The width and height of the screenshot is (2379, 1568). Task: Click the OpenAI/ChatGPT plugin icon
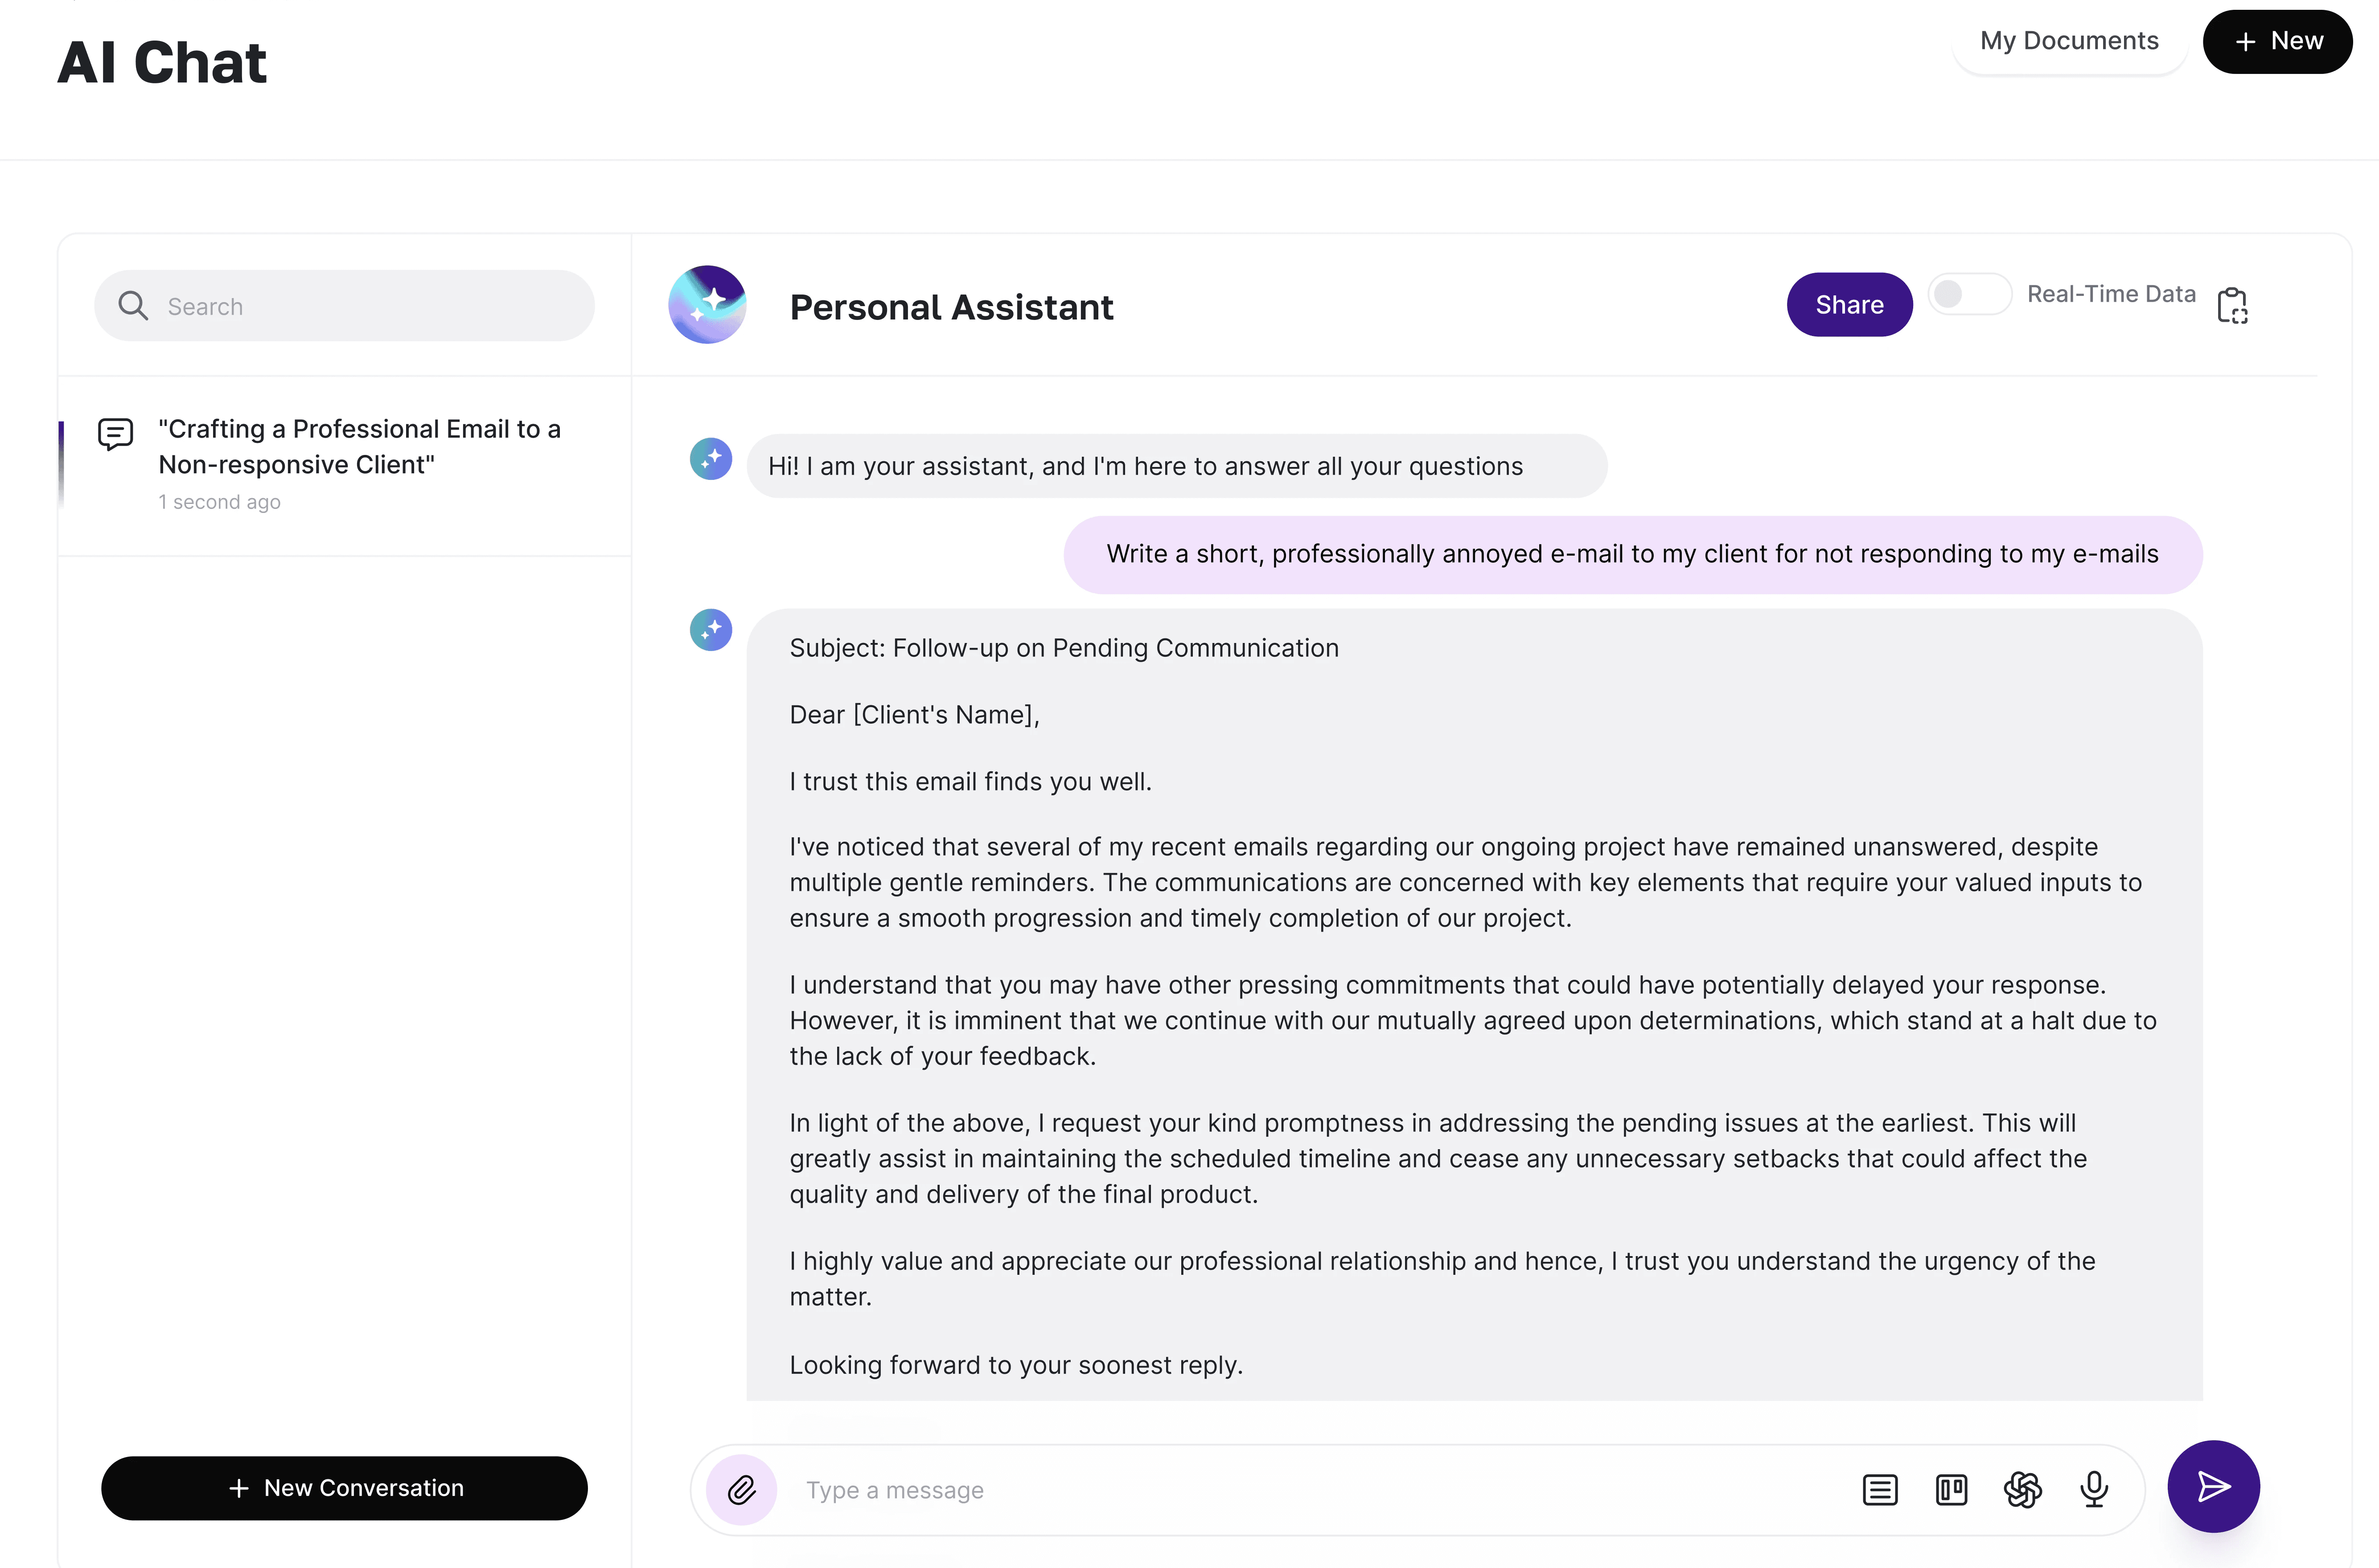pyautogui.click(x=2022, y=1489)
